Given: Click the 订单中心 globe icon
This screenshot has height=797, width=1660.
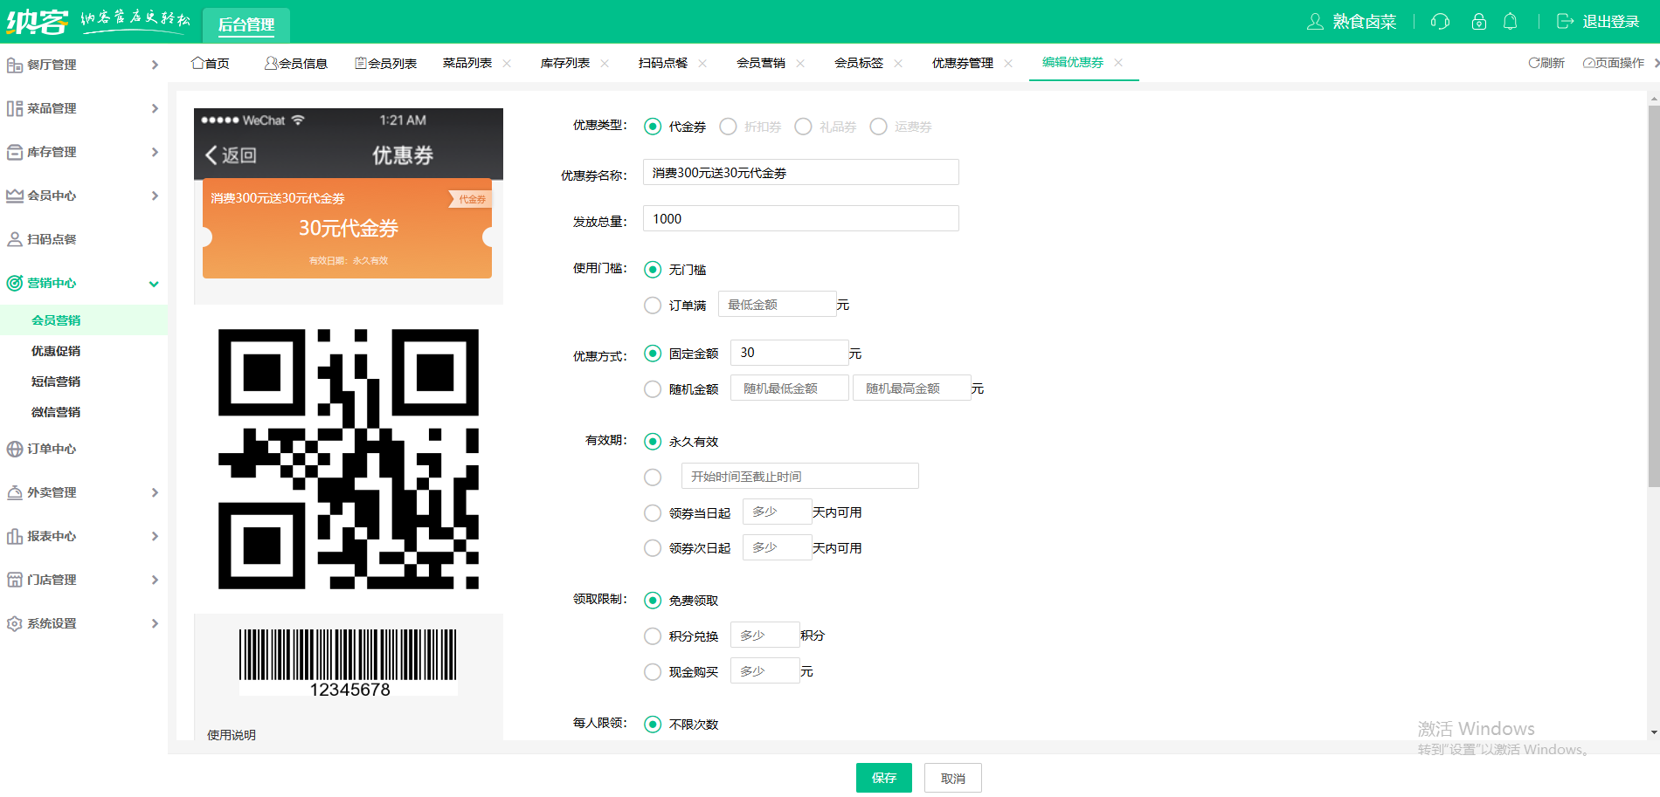Looking at the screenshot, I should point(15,449).
